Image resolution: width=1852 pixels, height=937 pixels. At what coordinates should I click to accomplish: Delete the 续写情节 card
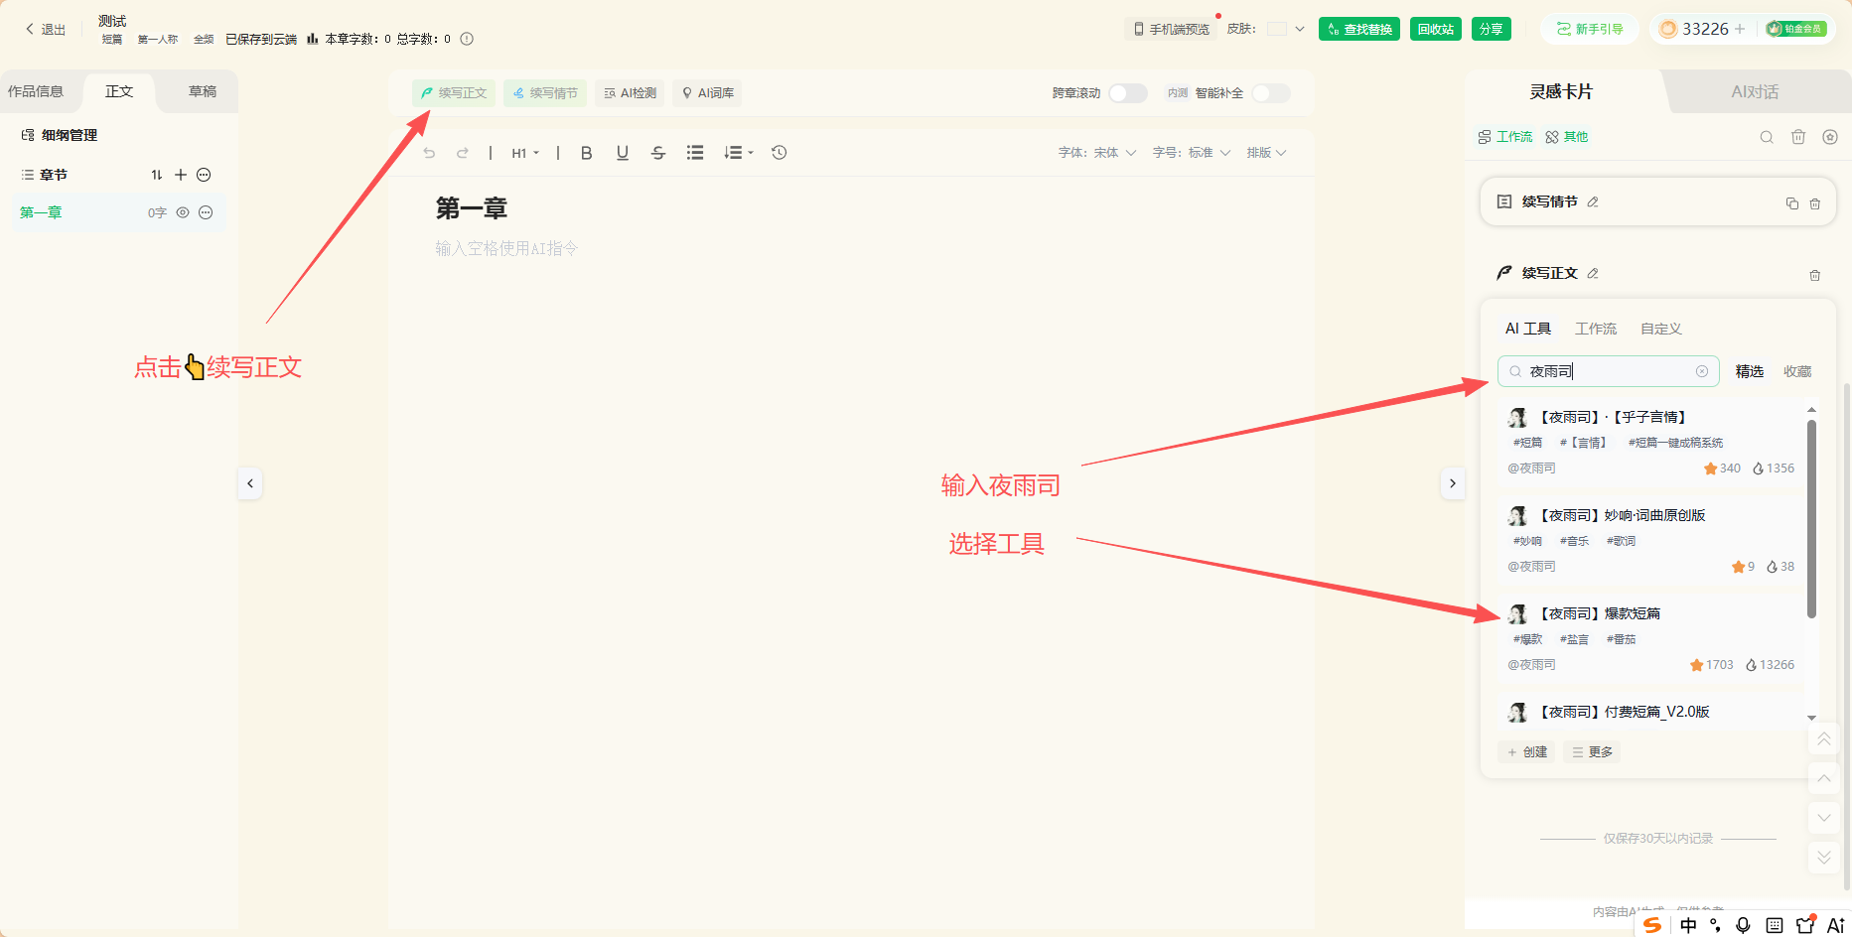coord(1815,203)
